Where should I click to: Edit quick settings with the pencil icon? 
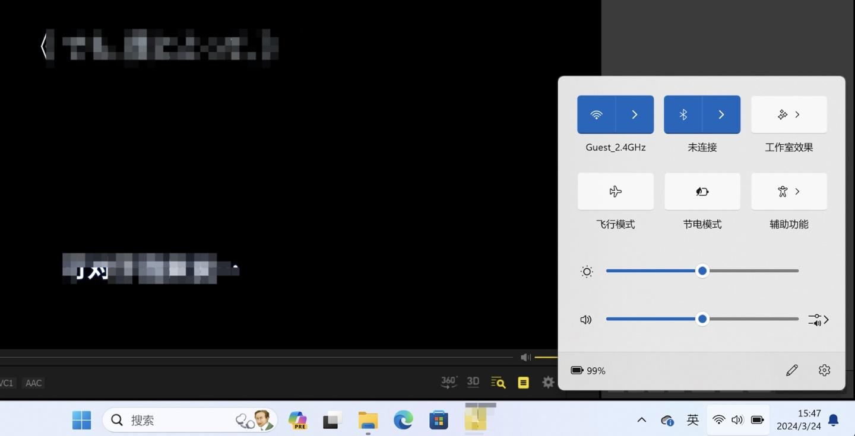point(792,370)
